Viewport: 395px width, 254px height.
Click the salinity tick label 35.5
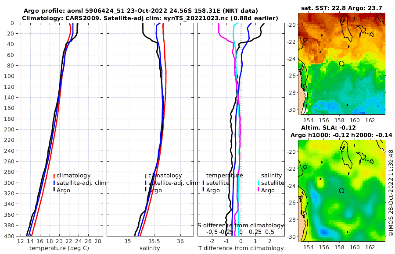pyautogui.click(x=154, y=241)
